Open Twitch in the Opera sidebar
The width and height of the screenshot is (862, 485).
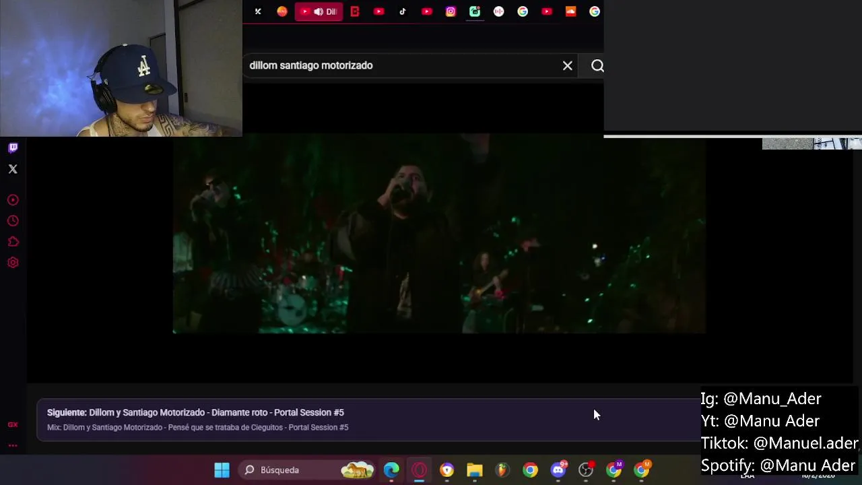pyautogui.click(x=13, y=148)
